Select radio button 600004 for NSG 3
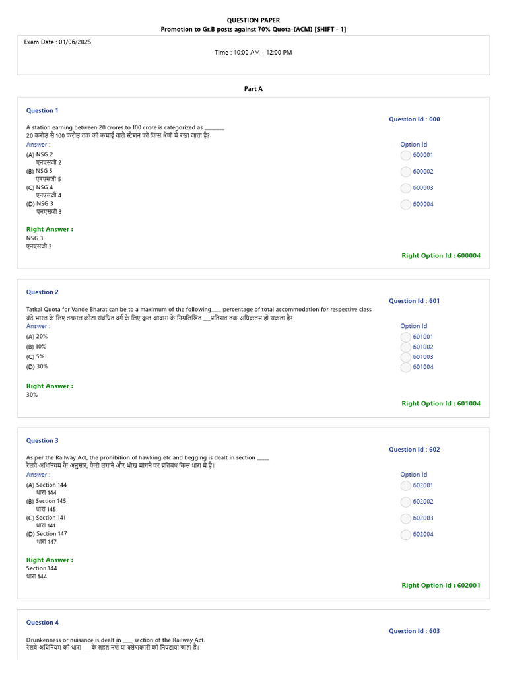 [x=406, y=205]
